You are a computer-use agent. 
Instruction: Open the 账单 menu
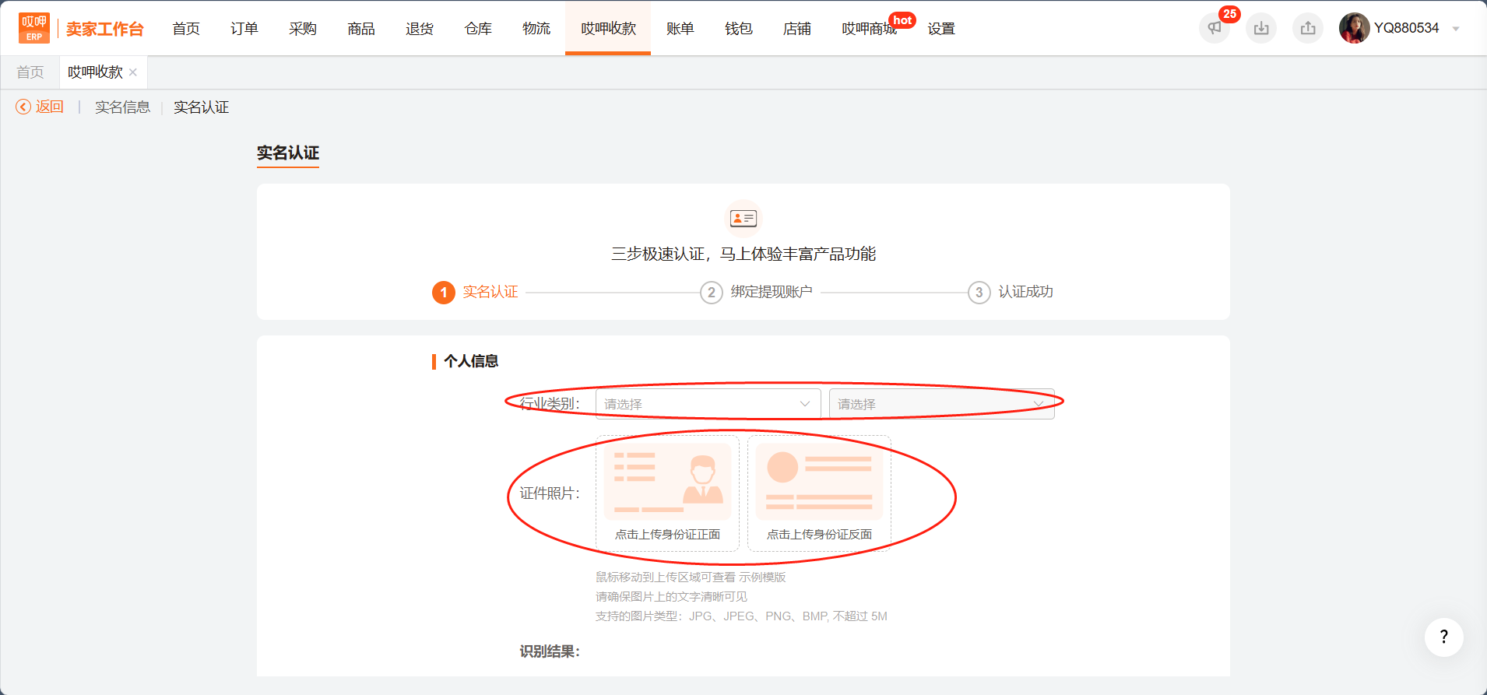(680, 29)
